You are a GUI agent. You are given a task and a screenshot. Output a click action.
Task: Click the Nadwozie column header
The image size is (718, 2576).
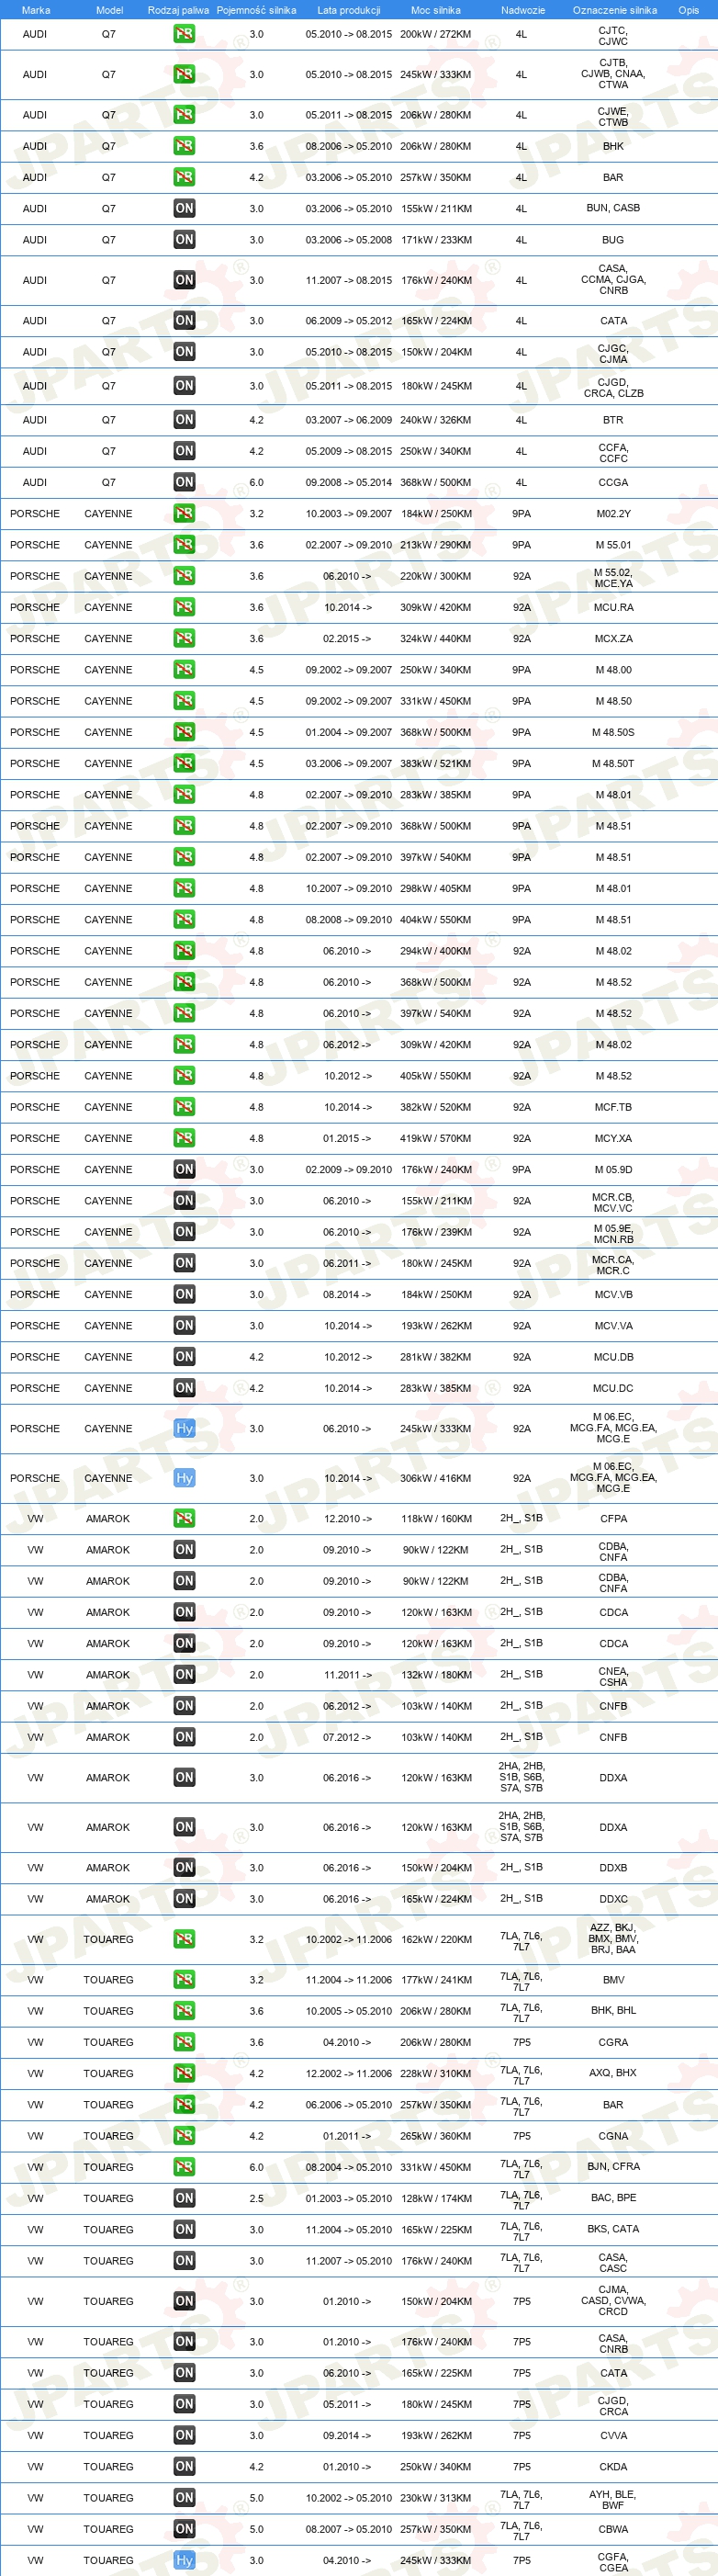click(522, 10)
